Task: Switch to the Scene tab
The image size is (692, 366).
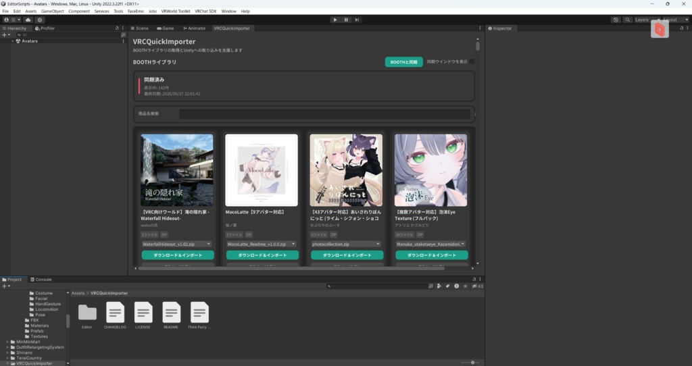Action: click(139, 28)
